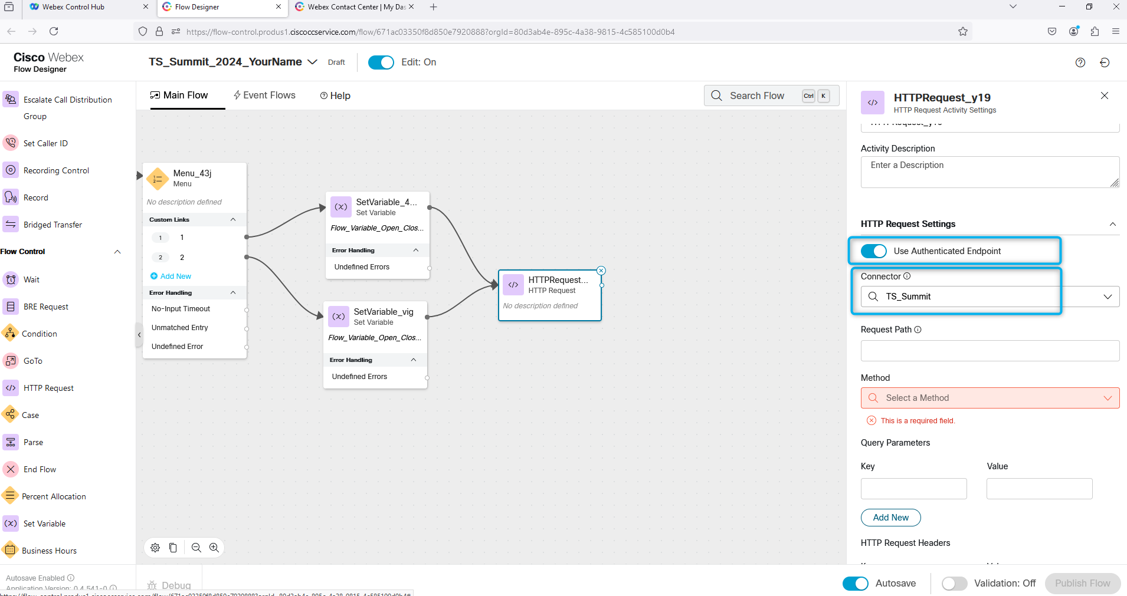This screenshot has width=1127, height=596.
Task: Select the HTTP Request activity icon in sidebar
Action: click(x=11, y=387)
